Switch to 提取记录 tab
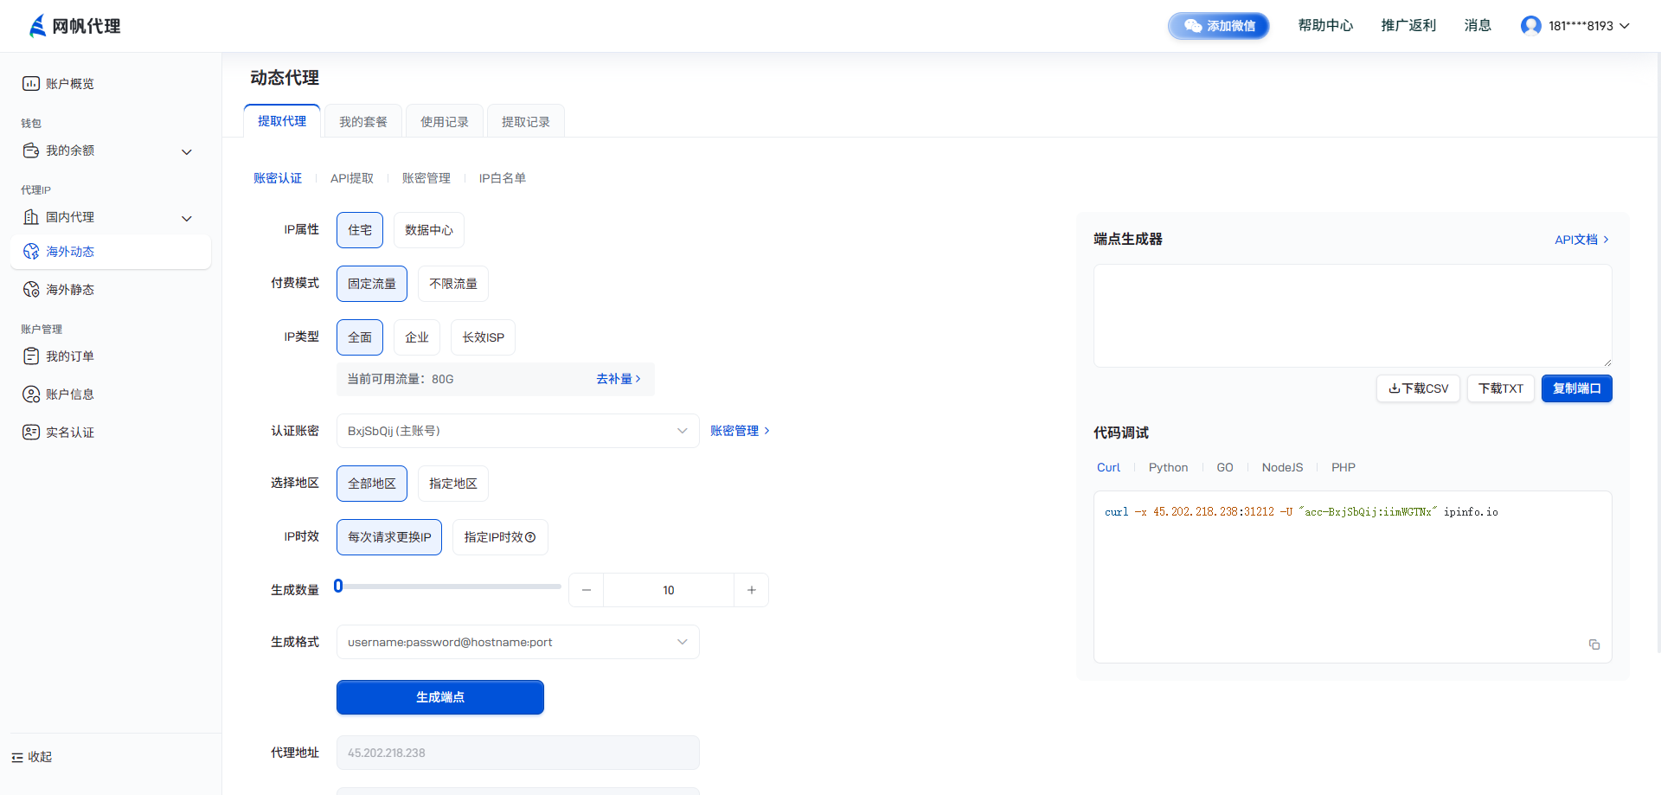 click(526, 122)
